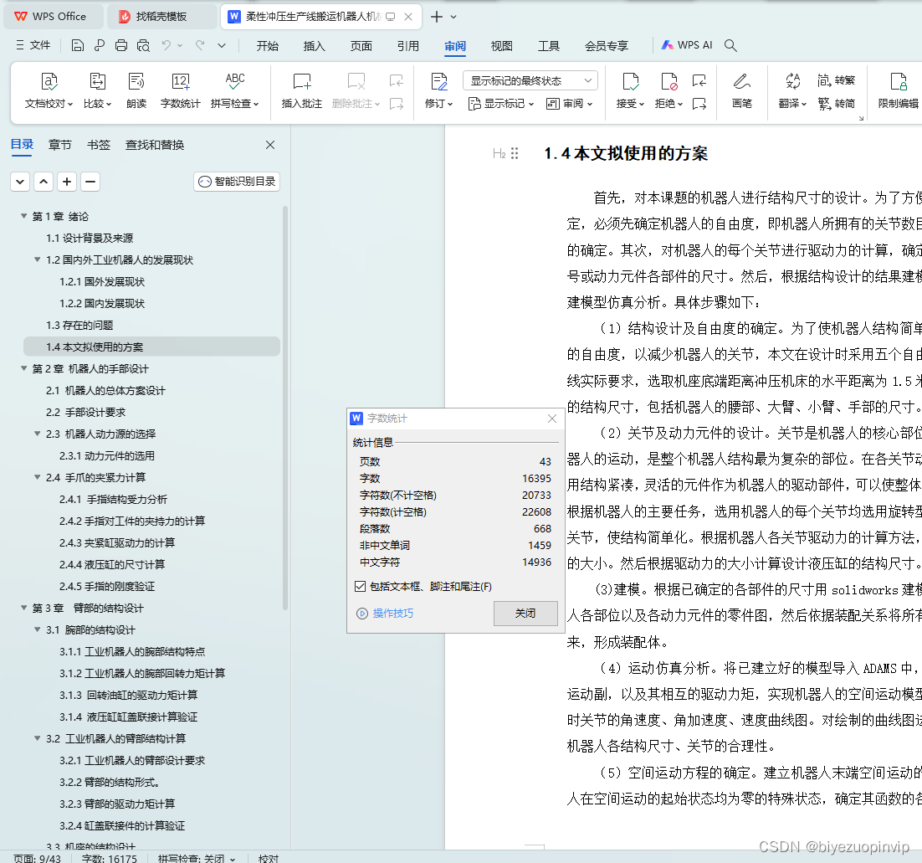Switch to the 视图 ribbon tab
Viewport: 922px width, 863px height.
tap(501, 45)
